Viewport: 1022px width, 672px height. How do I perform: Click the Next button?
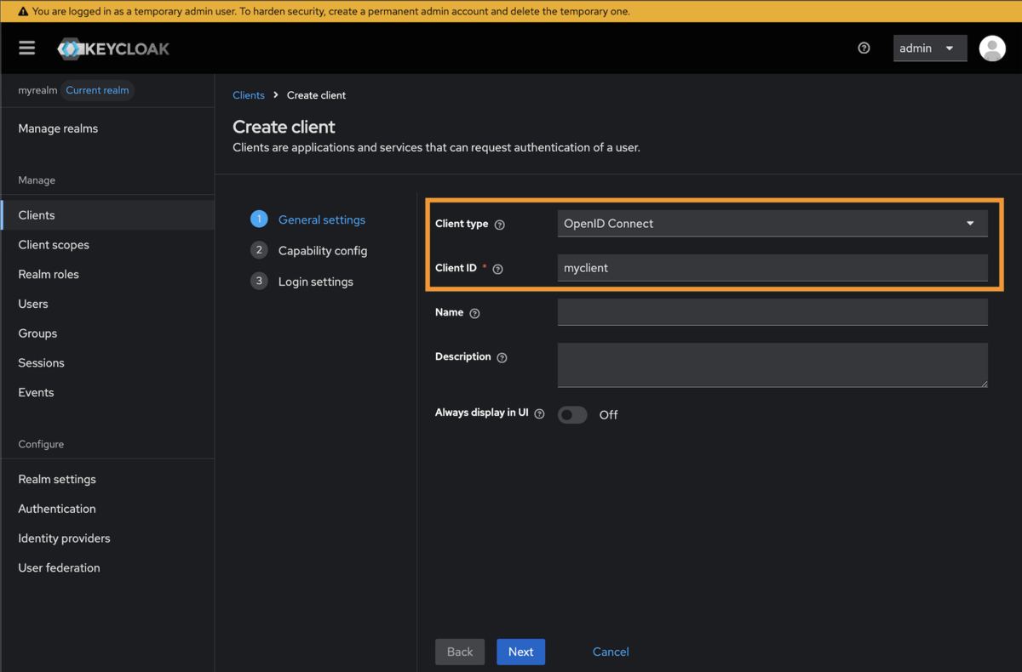pyautogui.click(x=521, y=652)
